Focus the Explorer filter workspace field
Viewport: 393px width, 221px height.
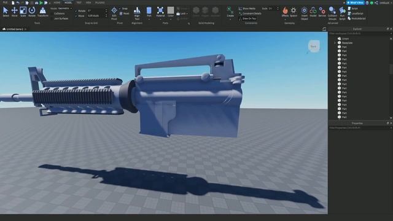click(359, 33)
